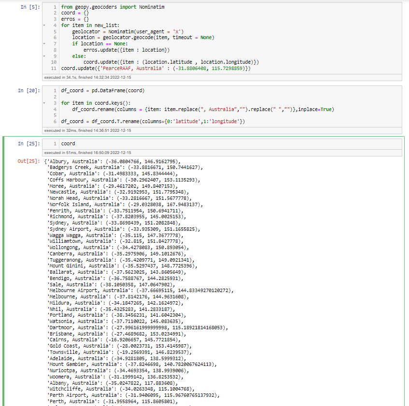The width and height of the screenshot is (409, 406).
Task: Click the 'Newcastle, Australia' output row
Action: coord(118,192)
